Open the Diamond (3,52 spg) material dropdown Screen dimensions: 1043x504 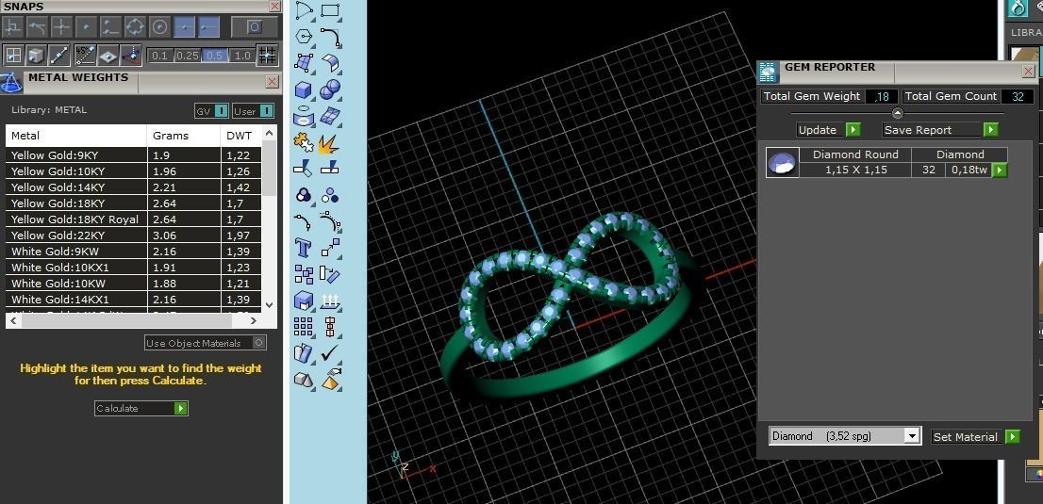tap(846, 436)
